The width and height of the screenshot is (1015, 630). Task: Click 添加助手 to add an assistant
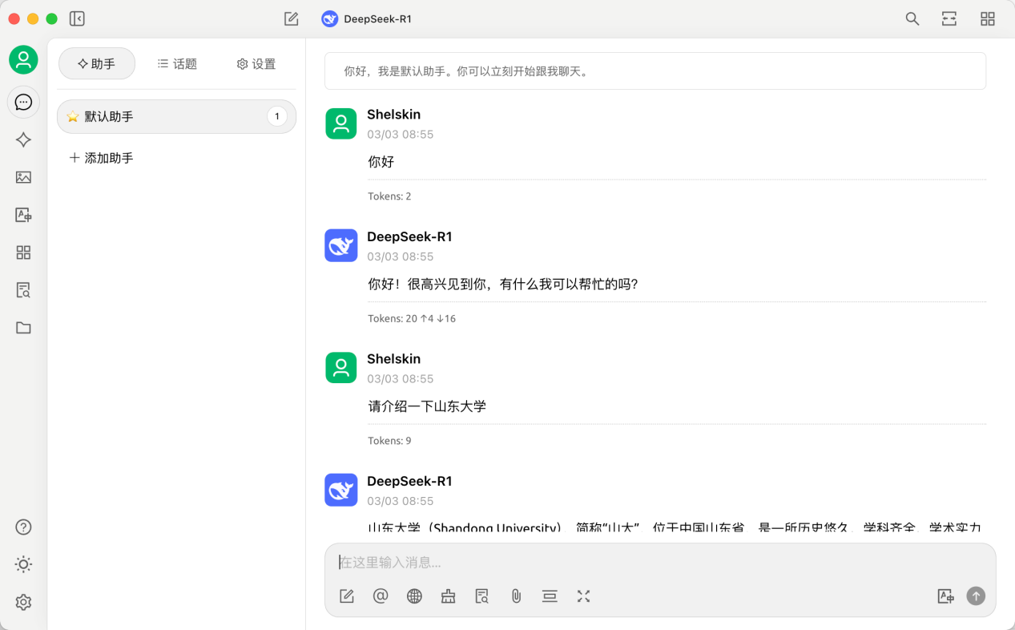coord(101,158)
